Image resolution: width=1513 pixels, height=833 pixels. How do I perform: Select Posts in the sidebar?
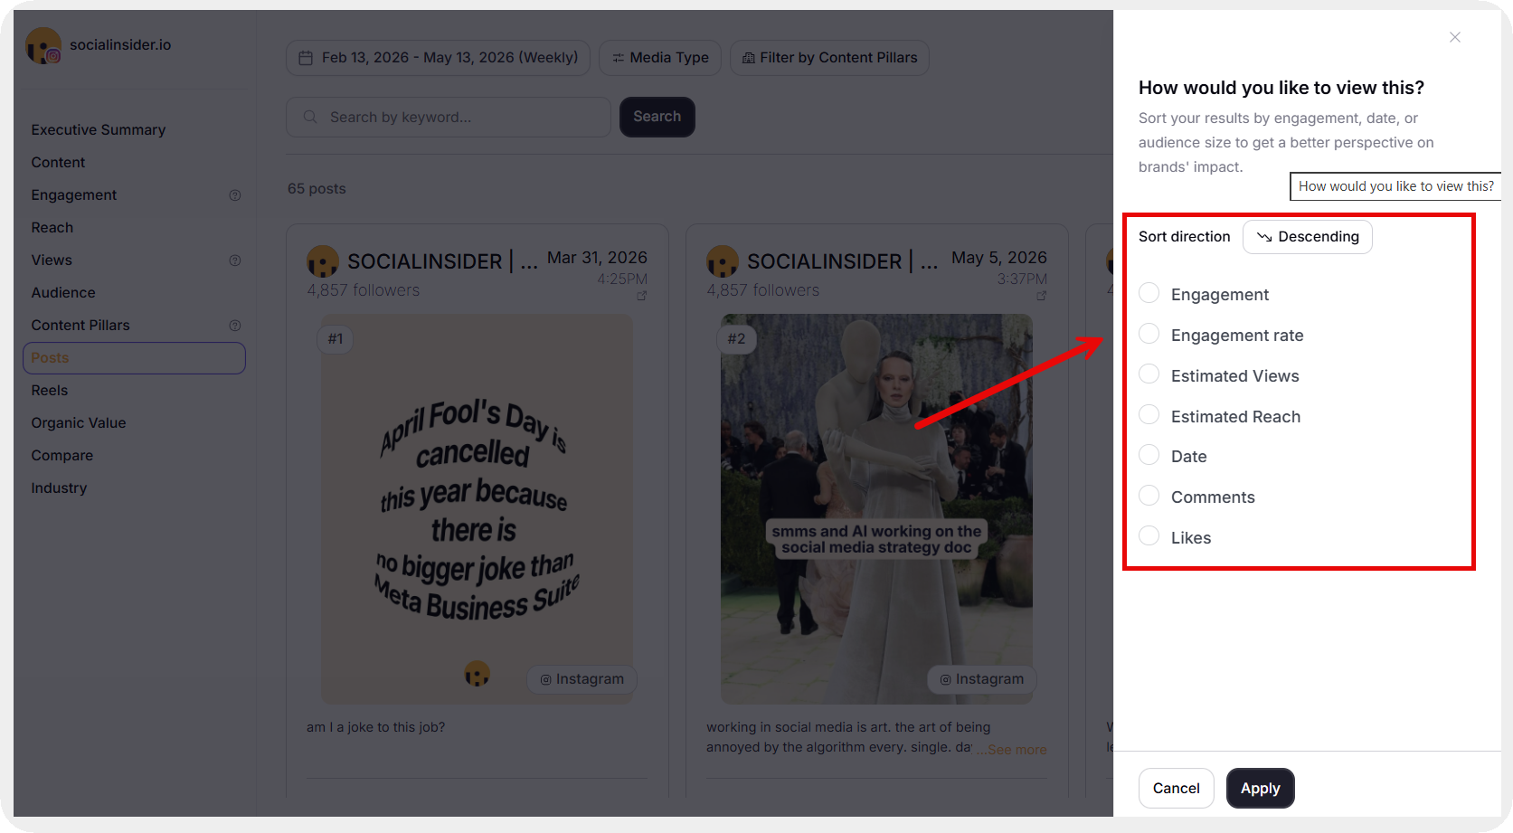134,358
